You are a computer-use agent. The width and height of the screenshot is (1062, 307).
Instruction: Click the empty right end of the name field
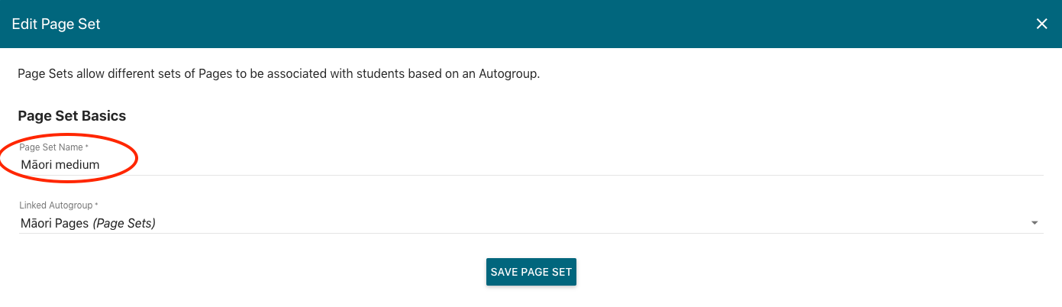(916, 163)
